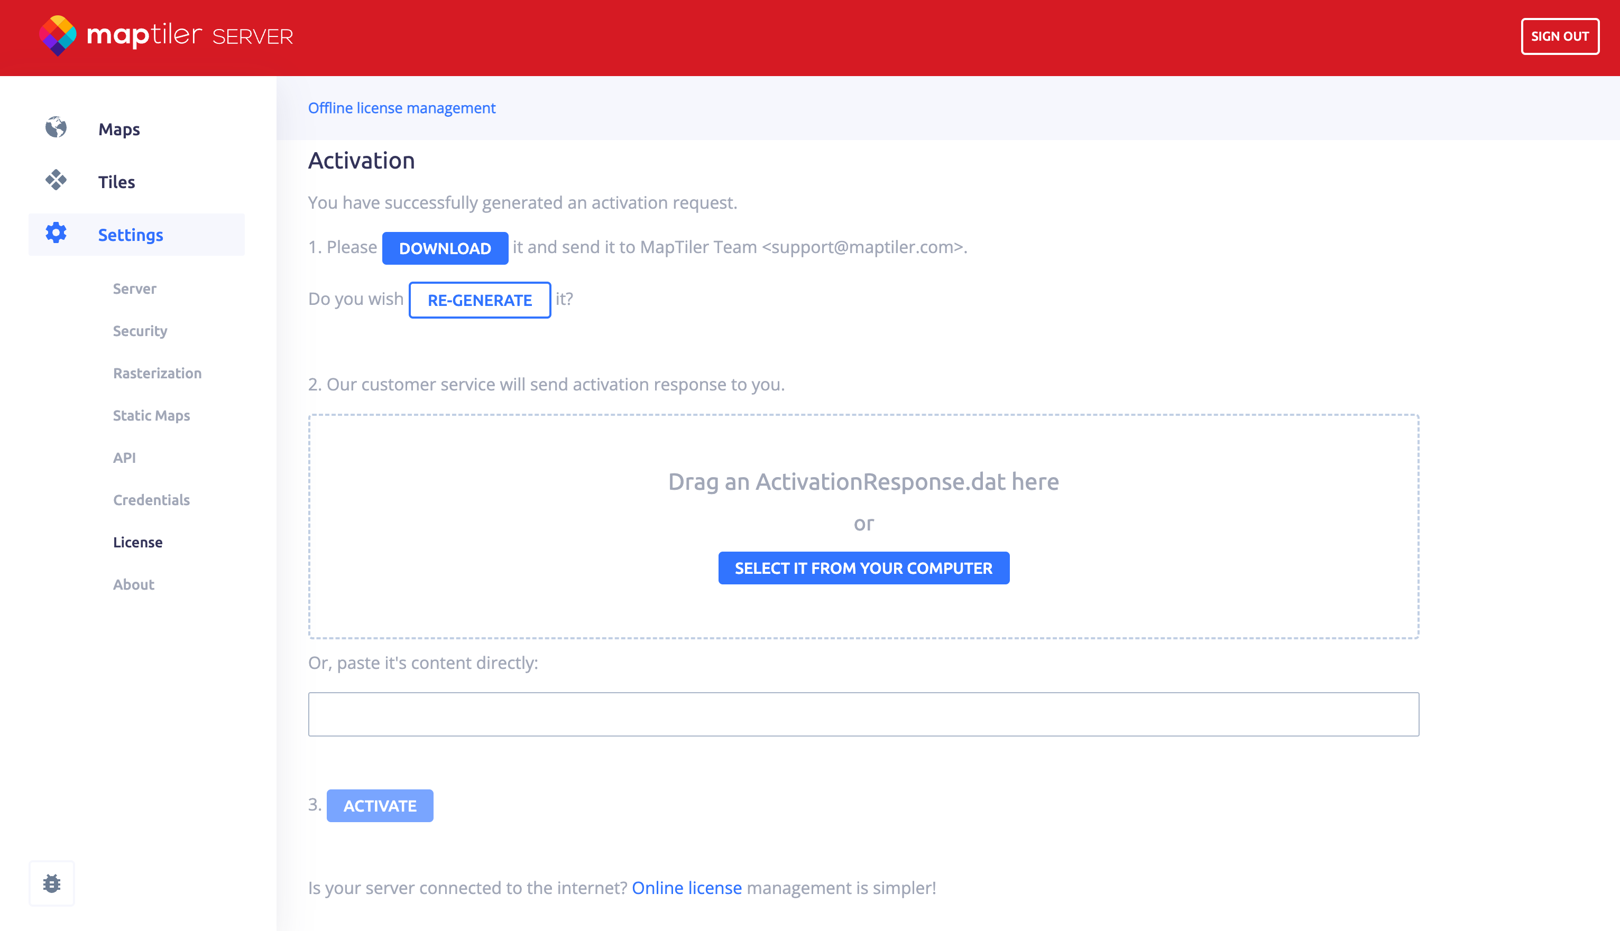
Task: Select Rasterization settings
Action: 158,373
